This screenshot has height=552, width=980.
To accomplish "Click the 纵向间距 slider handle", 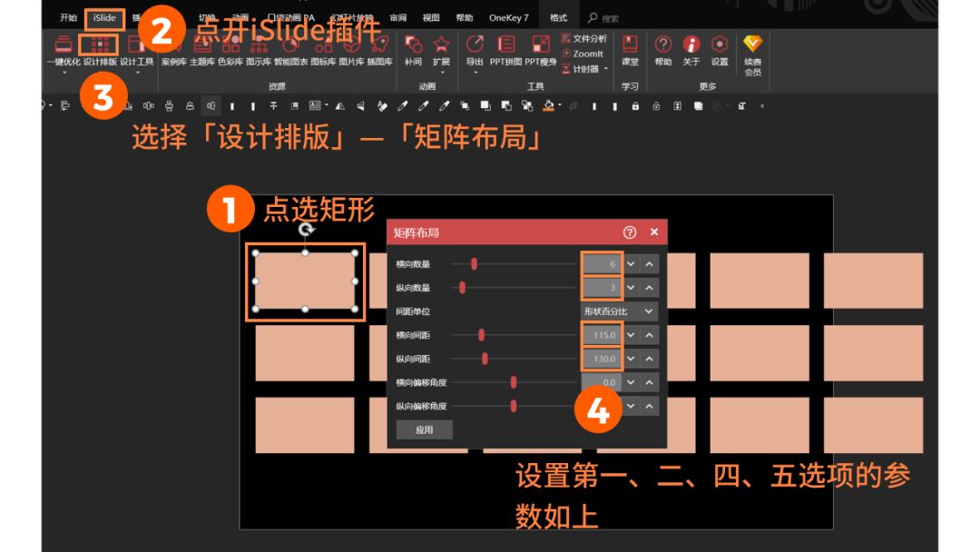I will tap(485, 359).
